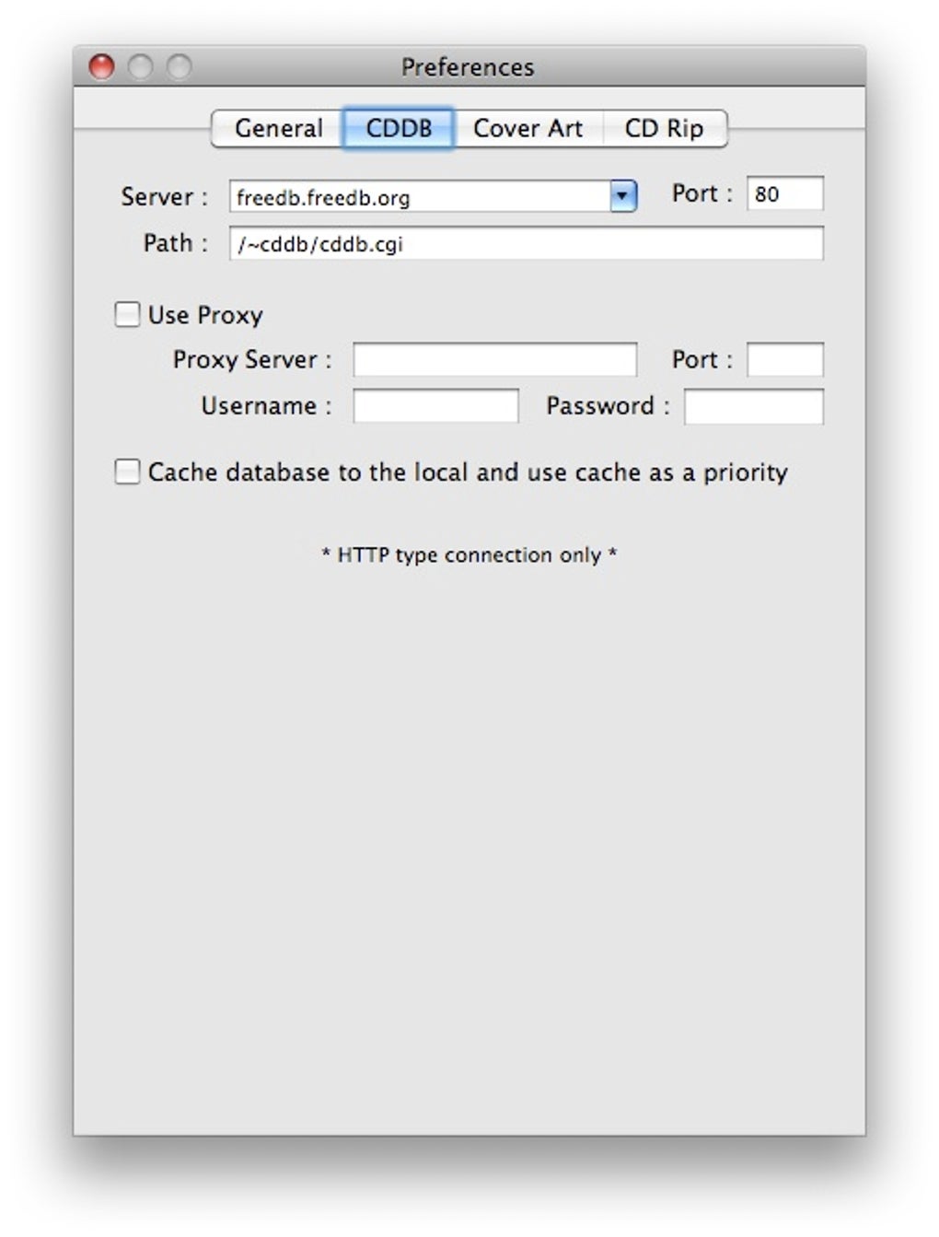Image resolution: width=939 pixels, height=1237 pixels.
Task: Open the Cover Art tab
Action: tap(527, 128)
